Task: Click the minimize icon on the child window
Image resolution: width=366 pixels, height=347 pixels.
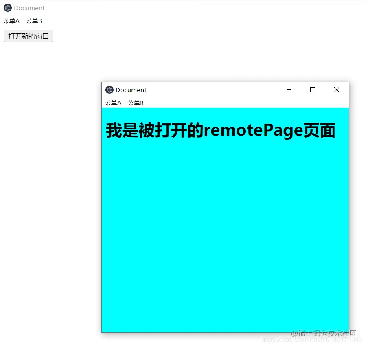Action: pyautogui.click(x=289, y=90)
